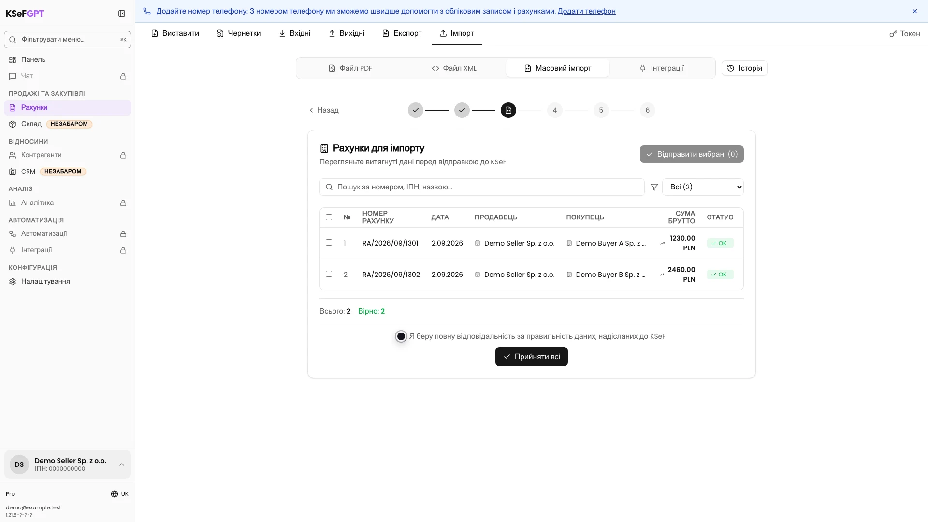Click the Додати телефон link
928x522 pixels.
(586, 11)
